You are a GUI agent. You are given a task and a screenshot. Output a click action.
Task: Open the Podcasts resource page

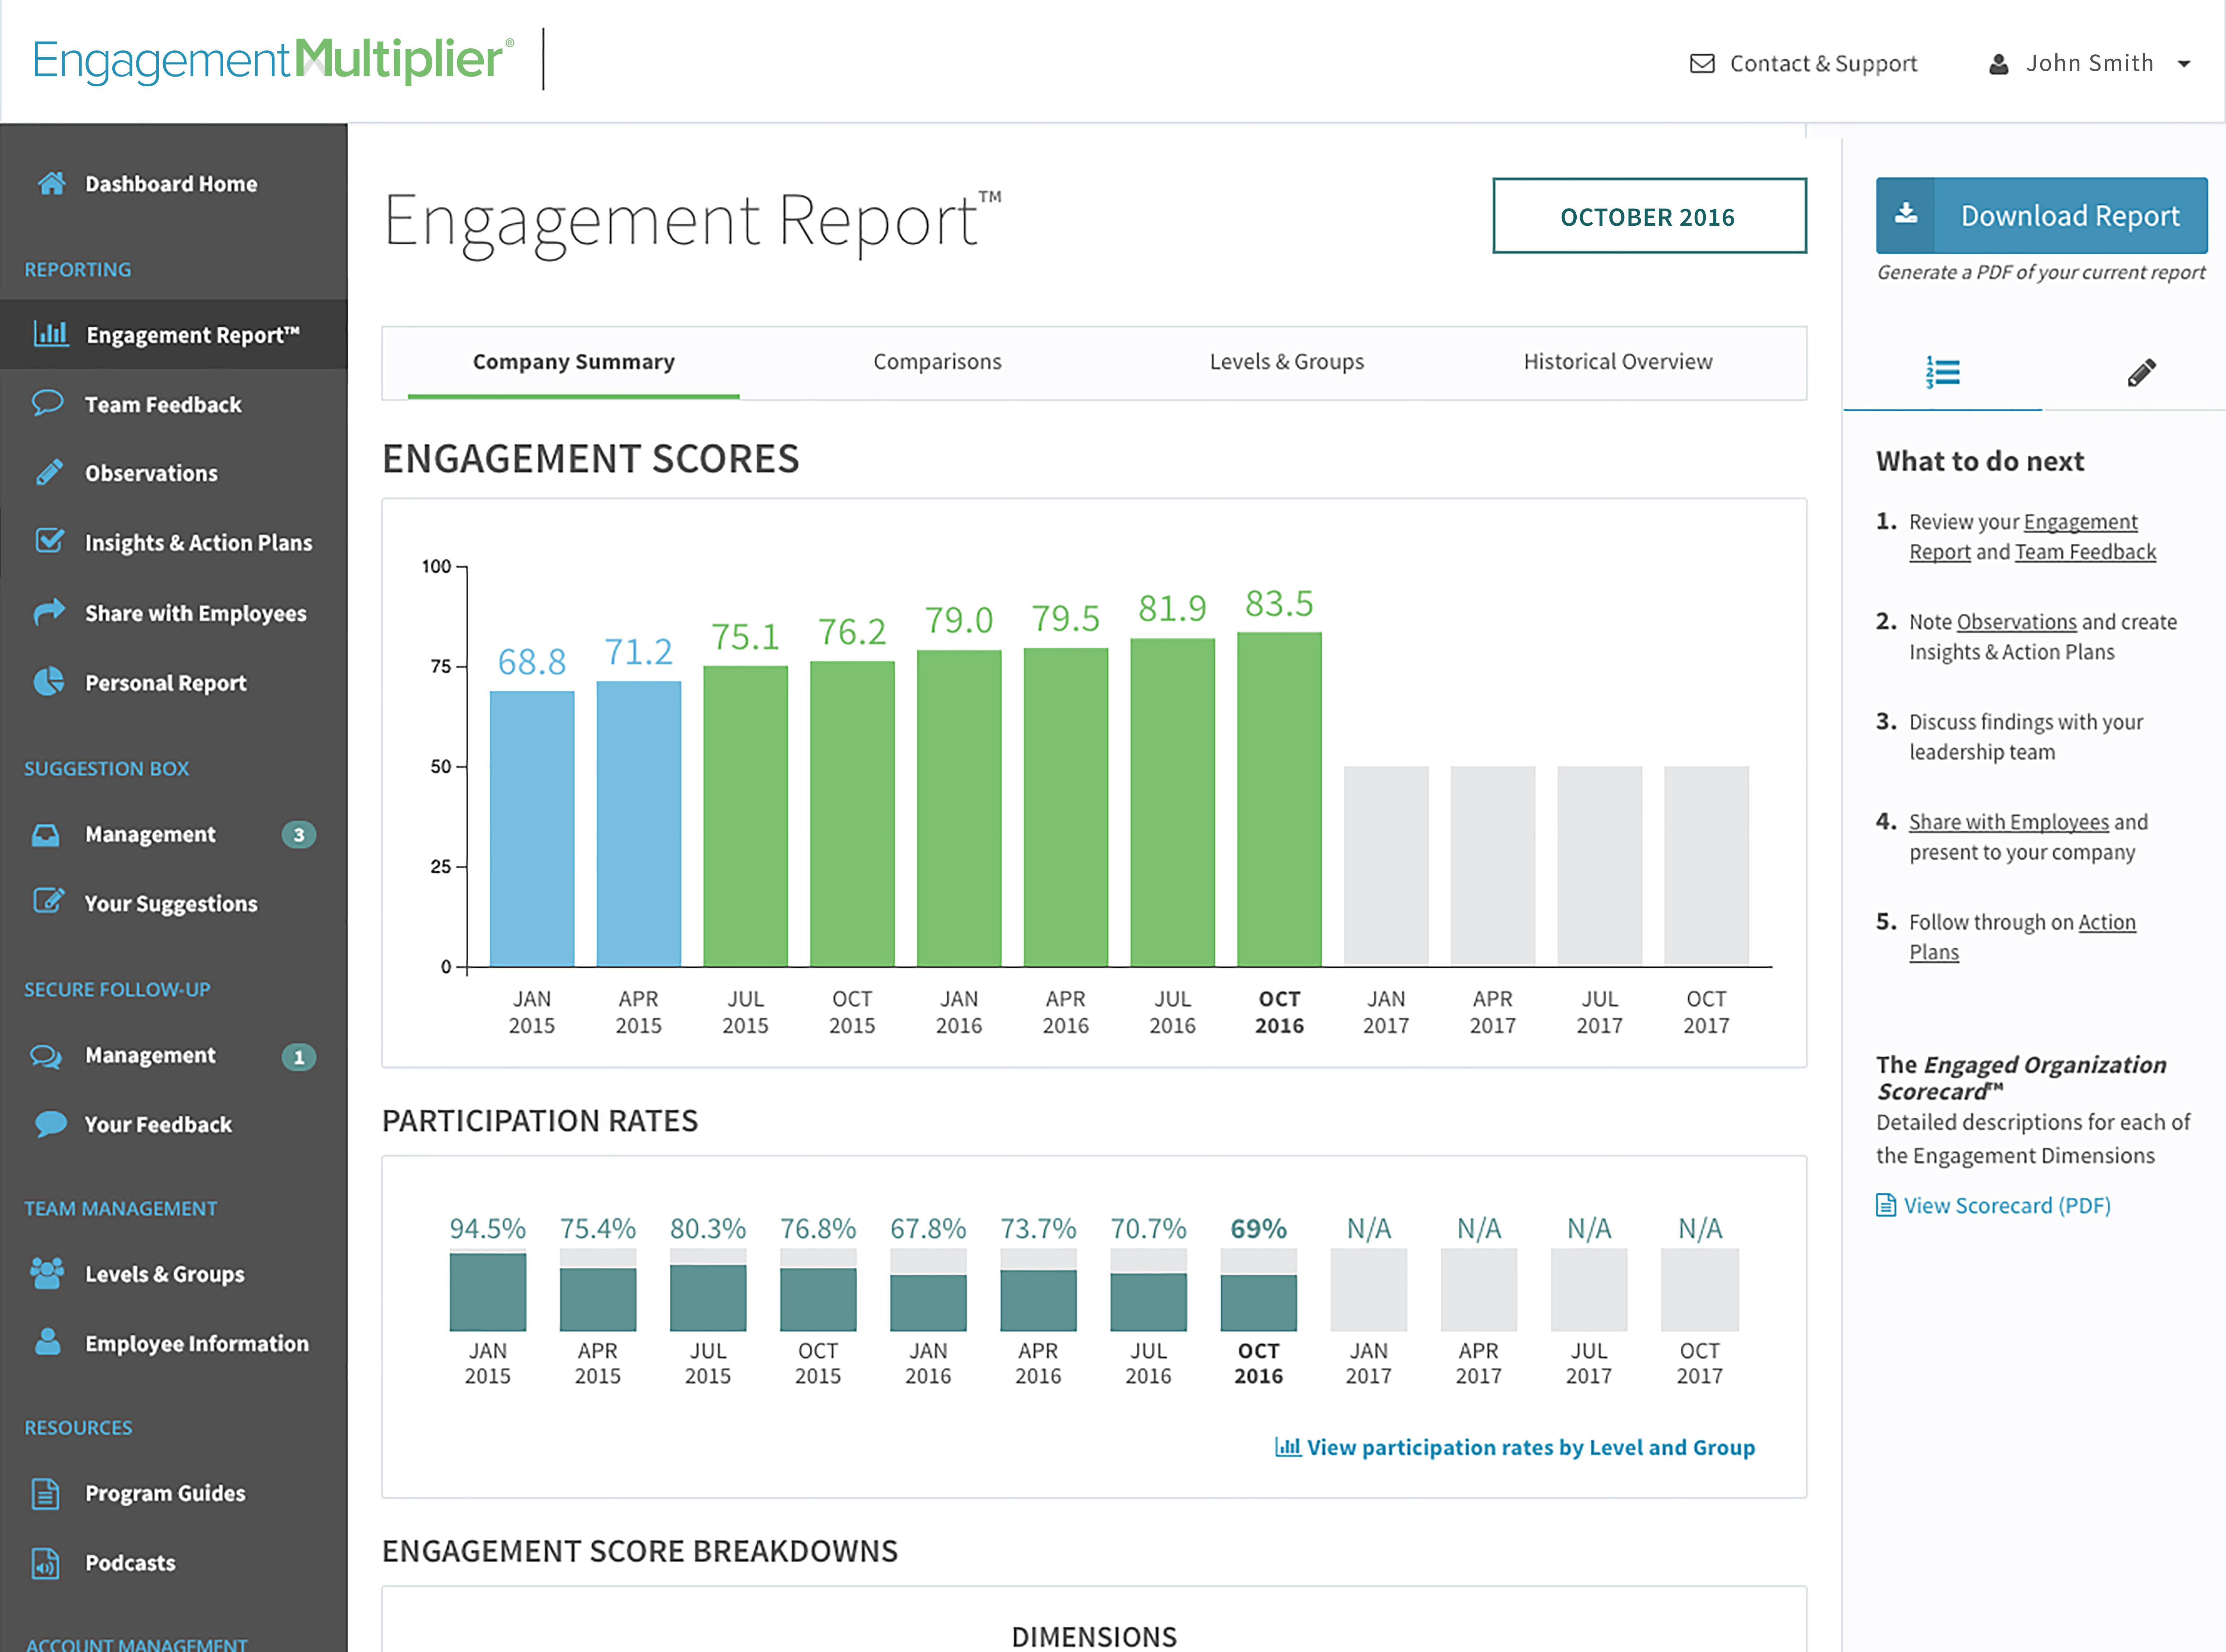[129, 1562]
